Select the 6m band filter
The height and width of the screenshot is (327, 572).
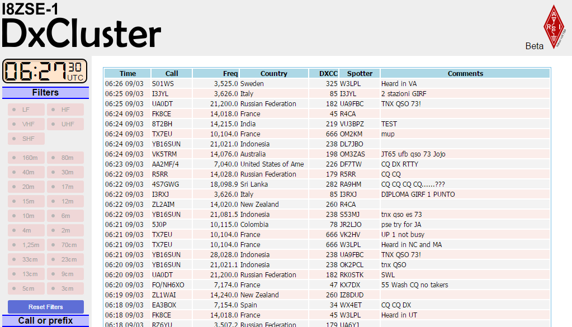[65, 216]
